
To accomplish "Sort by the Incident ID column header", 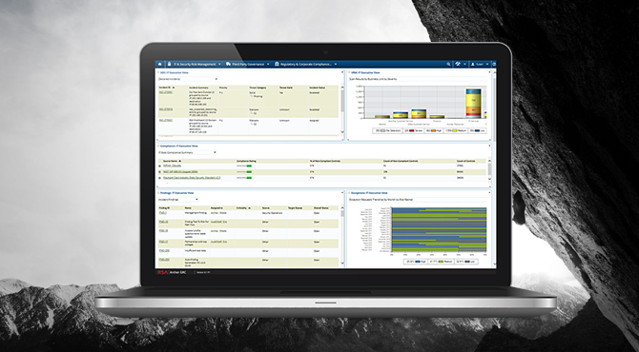I will click(165, 88).
